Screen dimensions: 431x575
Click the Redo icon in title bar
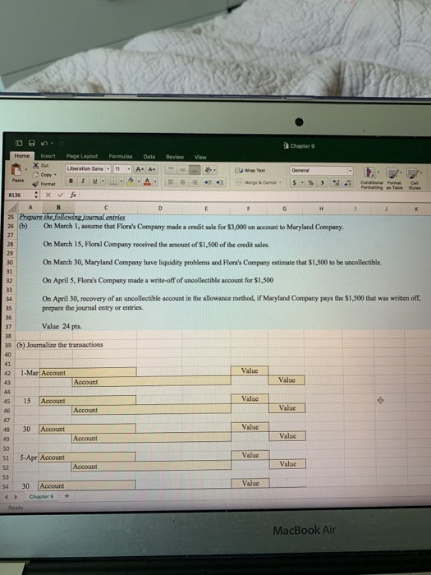tap(62, 144)
